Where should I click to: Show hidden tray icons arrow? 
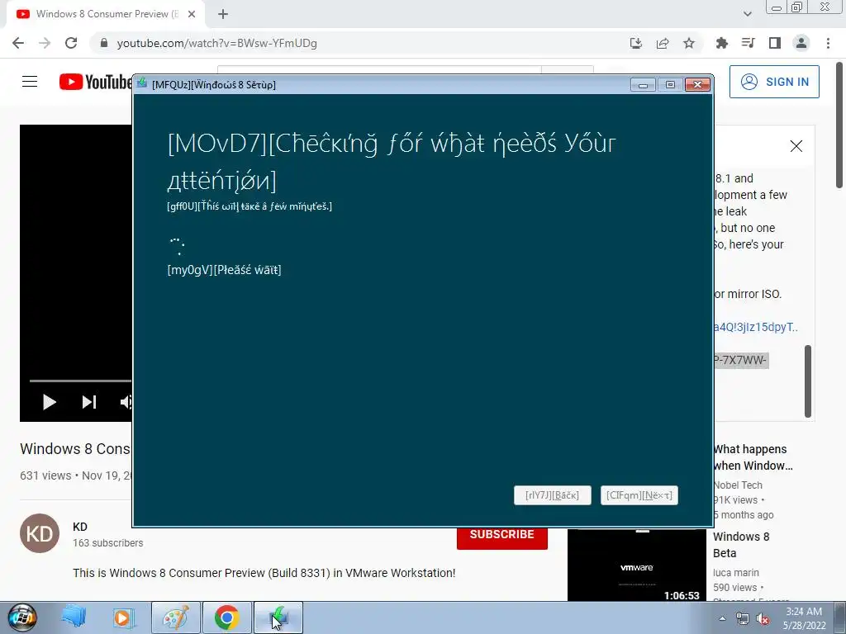pos(722,618)
